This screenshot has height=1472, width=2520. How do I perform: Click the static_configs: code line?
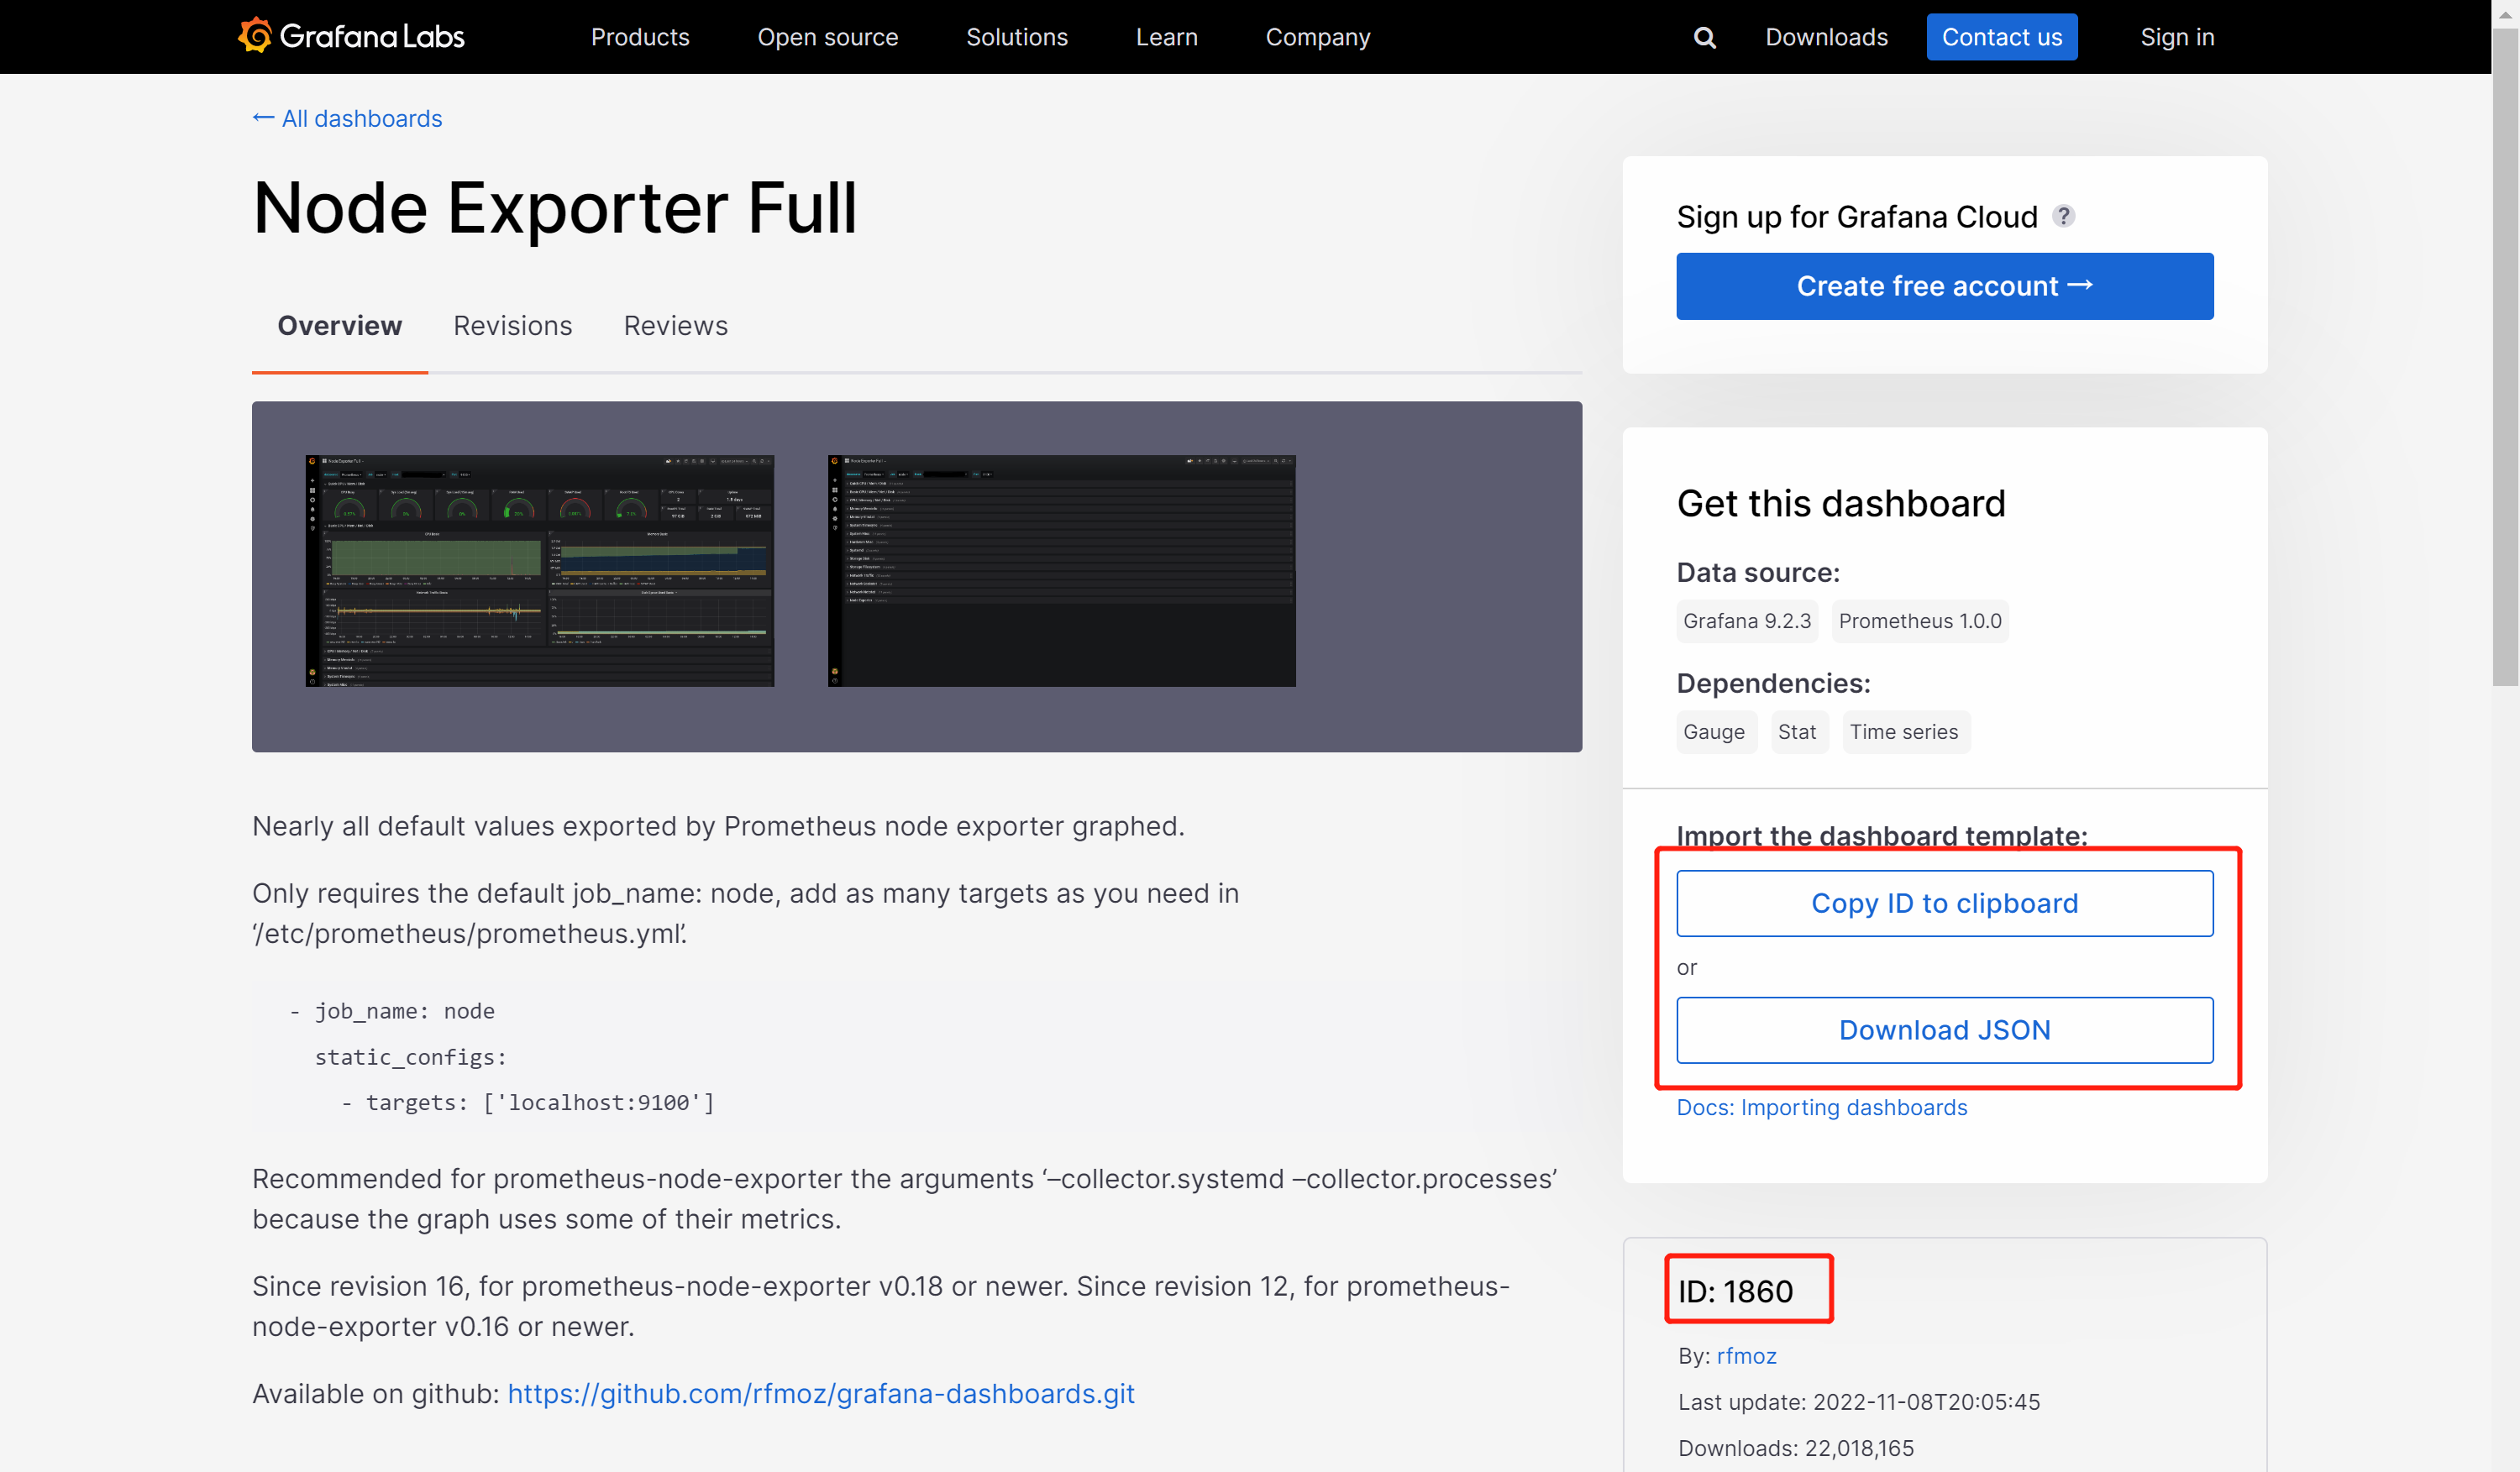[411, 1056]
